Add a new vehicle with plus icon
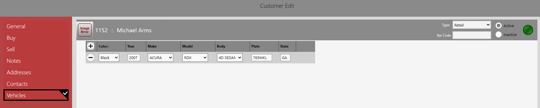Screen dimensions: 540x108 pos(91,46)
